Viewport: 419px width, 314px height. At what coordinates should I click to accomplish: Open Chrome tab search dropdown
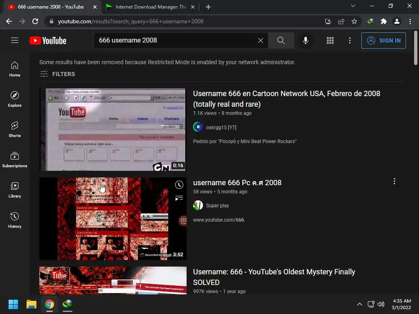[x=353, y=6]
